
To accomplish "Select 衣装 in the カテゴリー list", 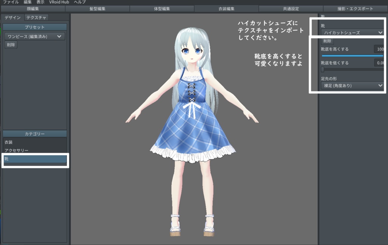I will pos(9,142).
